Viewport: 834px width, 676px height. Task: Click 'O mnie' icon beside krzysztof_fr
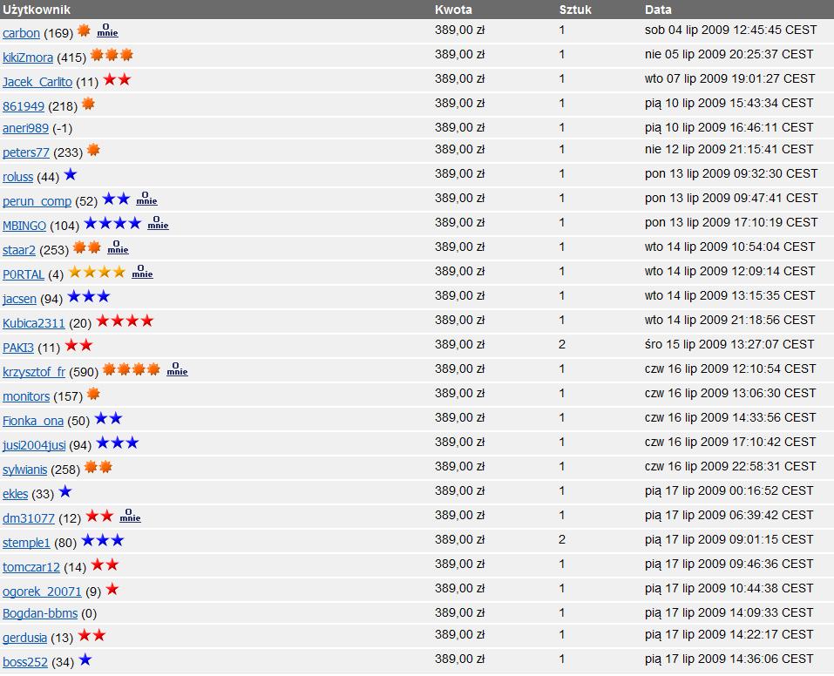click(177, 370)
